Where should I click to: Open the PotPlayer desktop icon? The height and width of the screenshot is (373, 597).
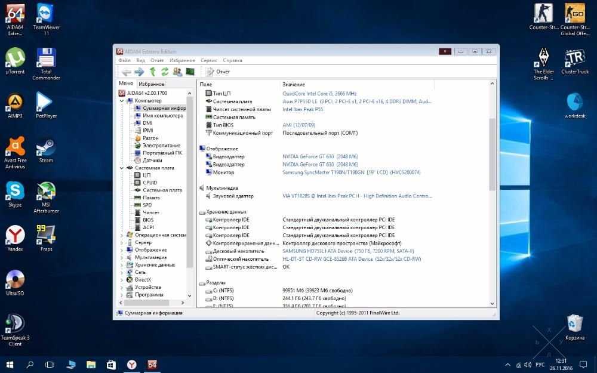(x=46, y=106)
